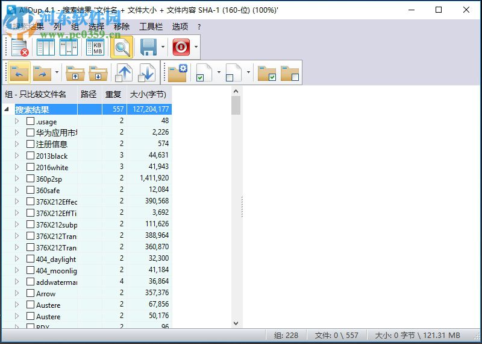Select the 376X212Effec row
The image size is (482, 344).
point(87,202)
